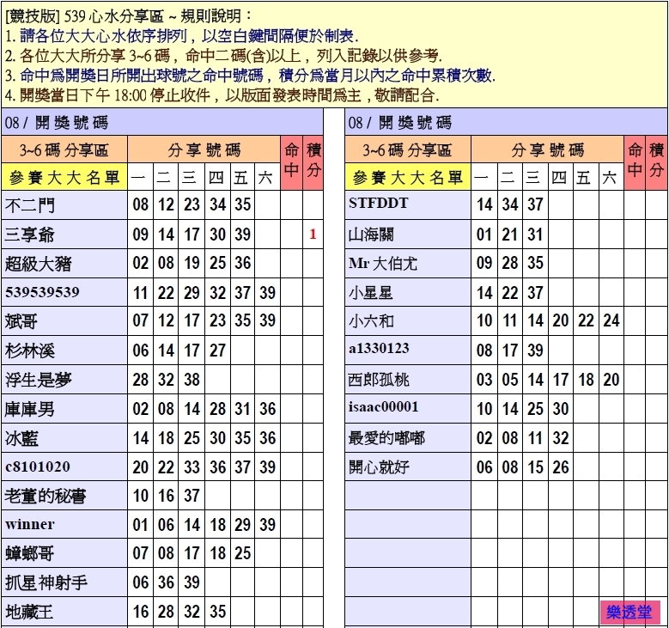Click number 38 in 浮生是夢 row
Screen dimensions: 669x628
192,380
